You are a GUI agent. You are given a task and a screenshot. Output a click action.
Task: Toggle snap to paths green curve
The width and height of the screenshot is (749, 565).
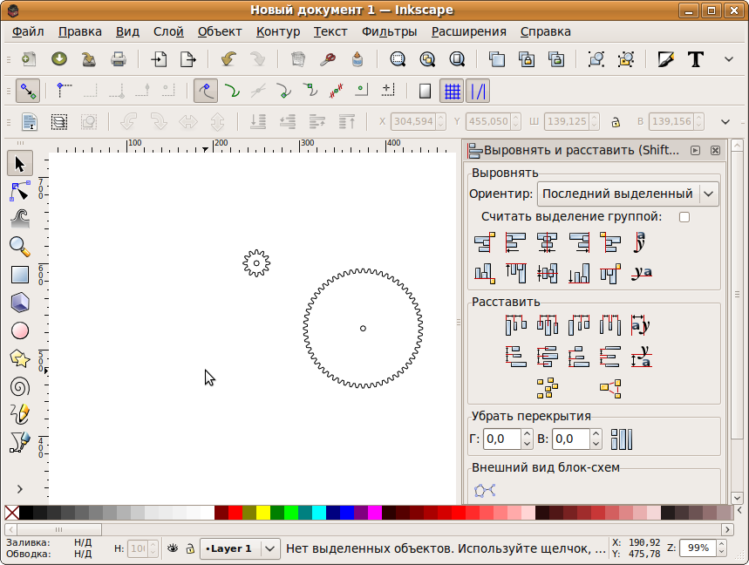[x=232, y=91]
